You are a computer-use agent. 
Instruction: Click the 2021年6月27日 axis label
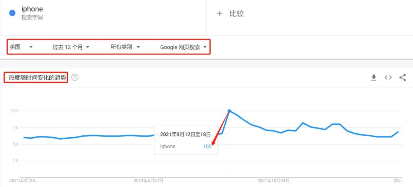pos(148,180)
